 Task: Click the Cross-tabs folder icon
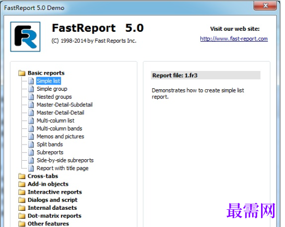[x=22, y=176]
